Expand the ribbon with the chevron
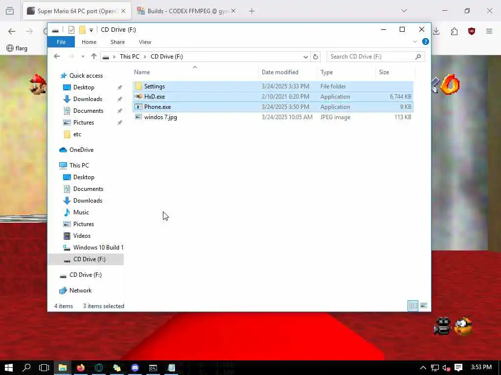The image size is (501, 375). click(x=415, y=42)
